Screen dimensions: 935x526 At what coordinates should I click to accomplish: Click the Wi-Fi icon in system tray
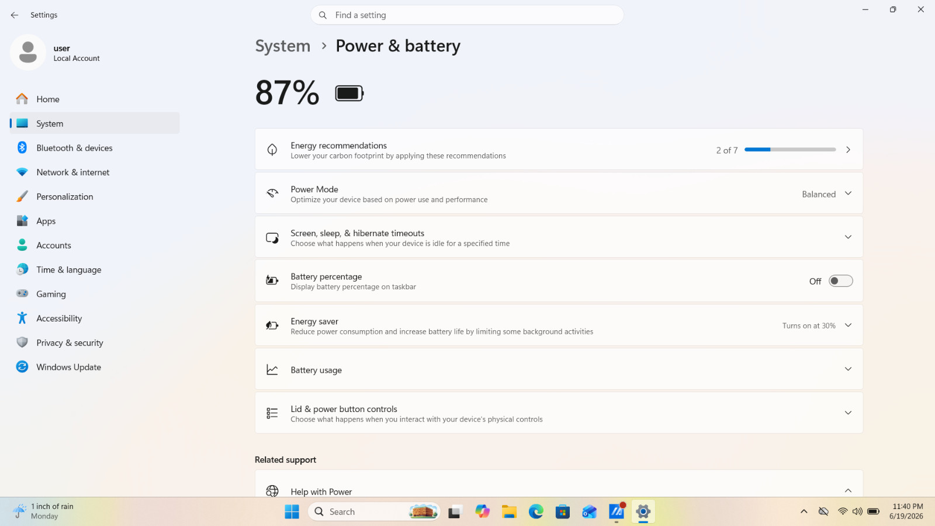click(843, 511)
